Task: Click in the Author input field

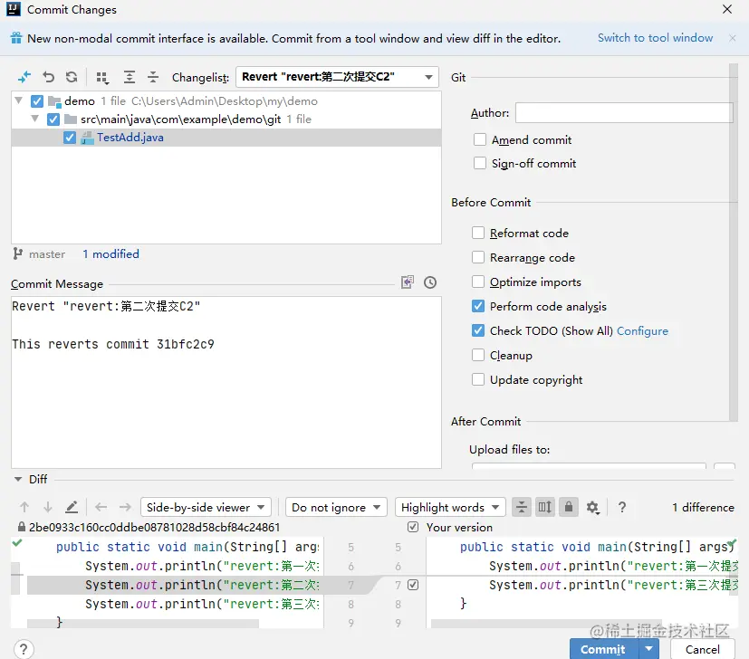Action: click(x=624, y=112)
